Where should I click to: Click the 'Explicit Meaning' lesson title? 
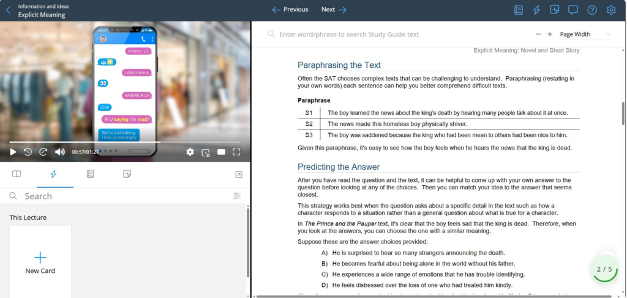(42, 15)
